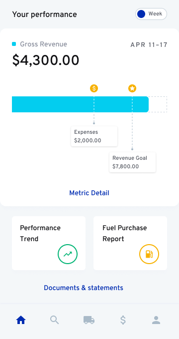The width and height of the screenshot is (179, 339).
Task: Click the cyan revenue progress bar
Action: (x=80, y=104)
